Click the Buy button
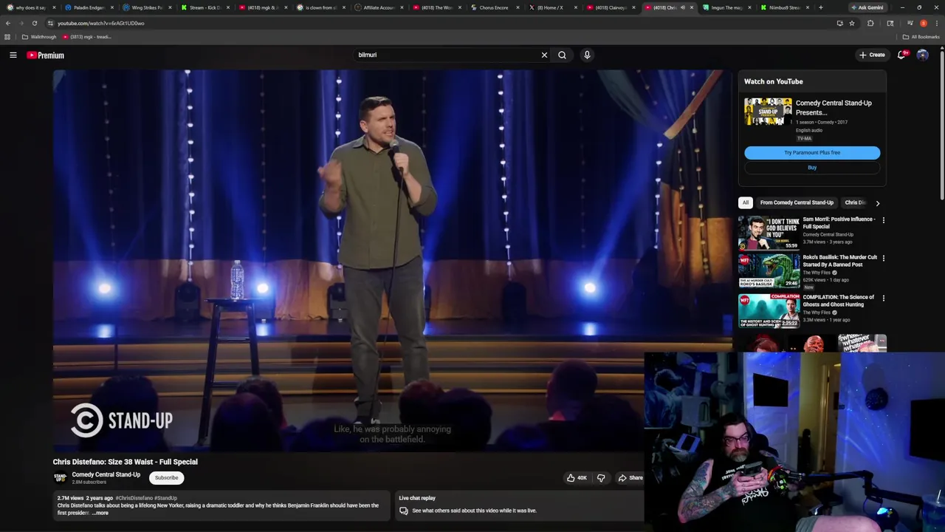 point(812,168)
